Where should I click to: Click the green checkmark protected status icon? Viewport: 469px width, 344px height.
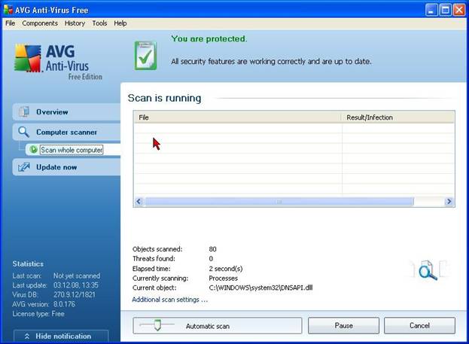[145, 56]
